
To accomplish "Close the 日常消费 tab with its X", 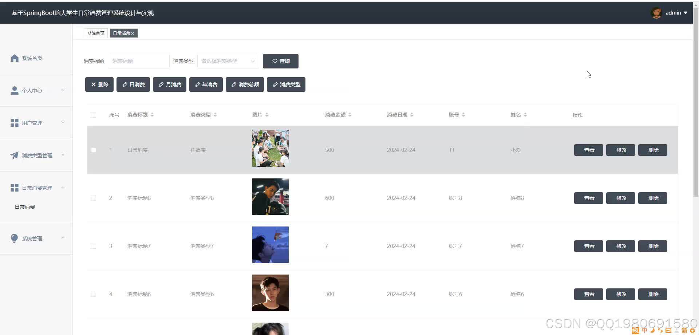I will 133,33.
